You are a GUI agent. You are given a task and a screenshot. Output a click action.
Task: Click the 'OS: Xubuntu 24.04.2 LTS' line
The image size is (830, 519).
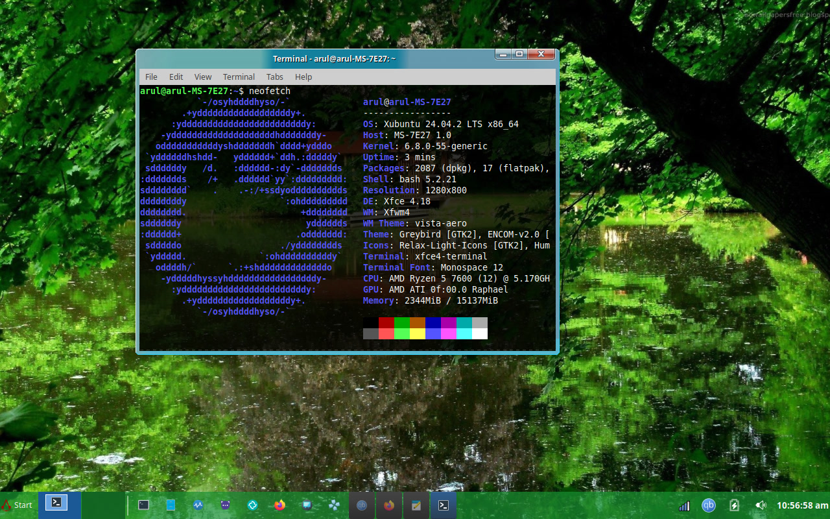pyautogui.click(x=441, y=124)
